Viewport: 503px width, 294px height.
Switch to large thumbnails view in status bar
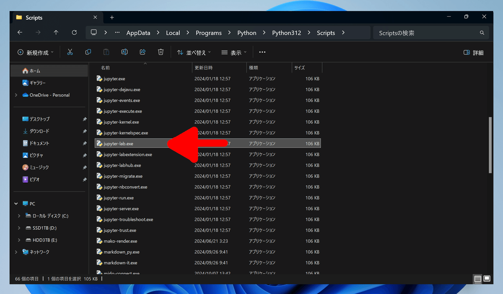[487, 279]
